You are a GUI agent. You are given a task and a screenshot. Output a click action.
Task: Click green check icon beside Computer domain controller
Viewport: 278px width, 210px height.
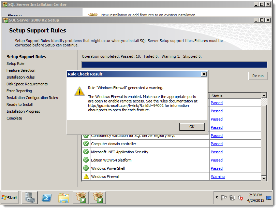coord(86,143)
